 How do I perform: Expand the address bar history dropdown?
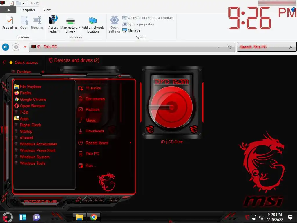[x=218, y=47]
